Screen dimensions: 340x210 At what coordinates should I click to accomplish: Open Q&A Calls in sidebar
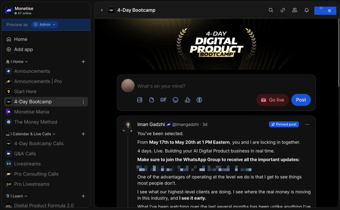tap(46, 154)
